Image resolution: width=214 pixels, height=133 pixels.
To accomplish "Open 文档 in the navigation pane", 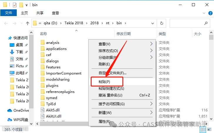I will pyautogui.click(x=19, y=59).
